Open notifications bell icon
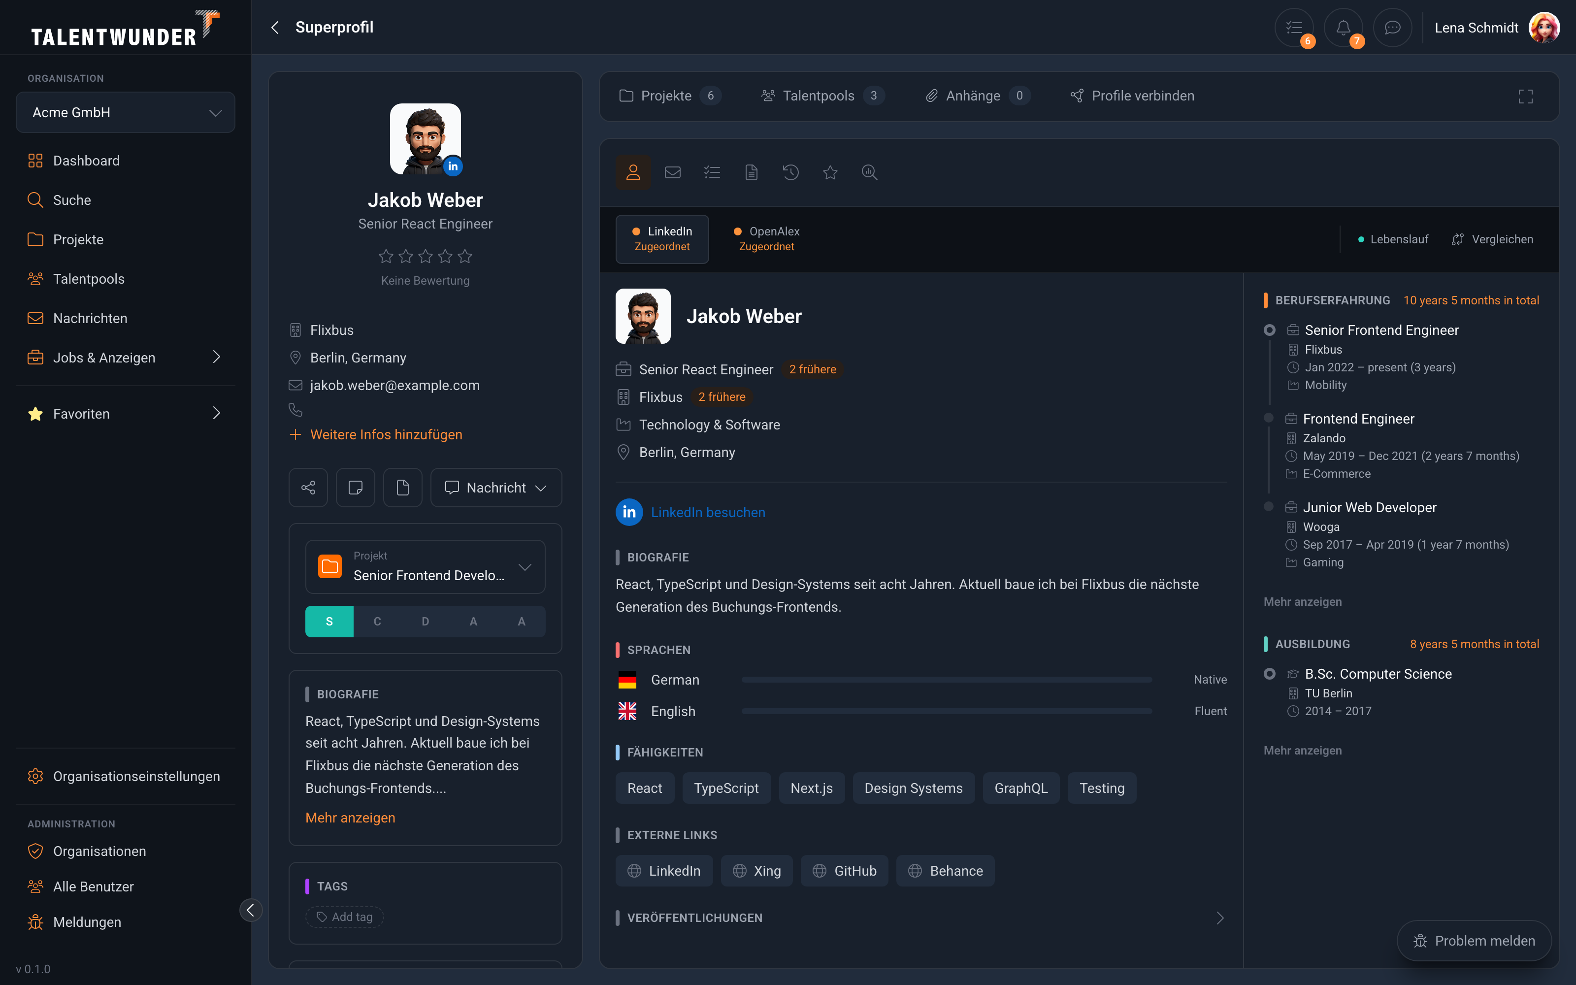 [x=1343, y=28]
